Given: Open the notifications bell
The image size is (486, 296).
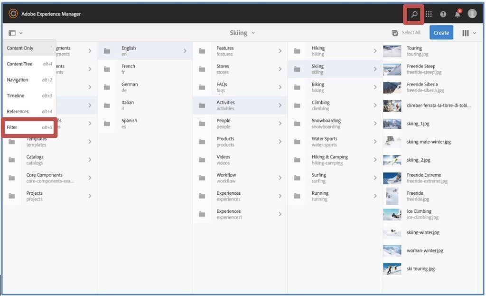Looking at the screenshot, I should click(x=458, y=14).
